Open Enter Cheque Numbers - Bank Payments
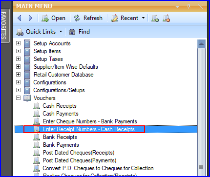 [90, 121]
